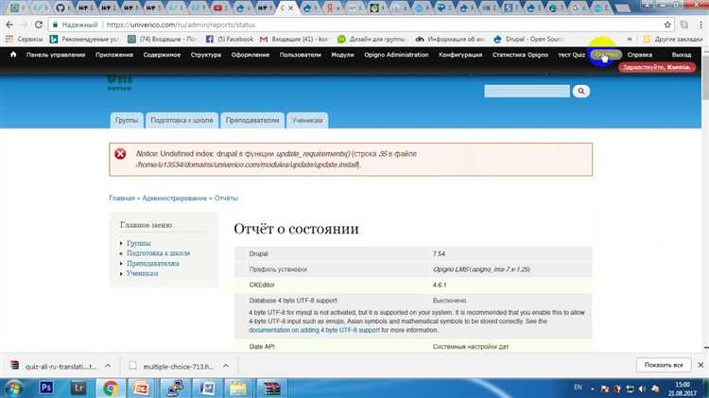
Task: Open Word from the taskbar
Action: point(207,388)
